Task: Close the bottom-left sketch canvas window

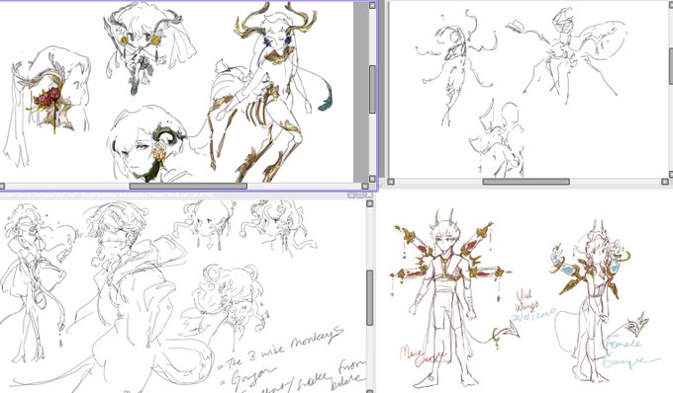Action: pyautogui.click(x=368, y=196)
